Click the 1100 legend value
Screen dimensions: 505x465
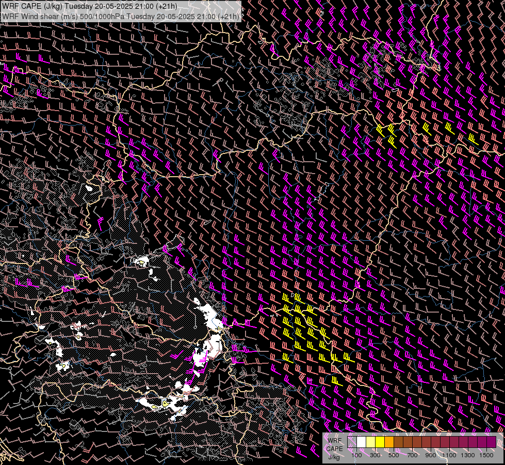pyautogui.click(x=449, y=455)
